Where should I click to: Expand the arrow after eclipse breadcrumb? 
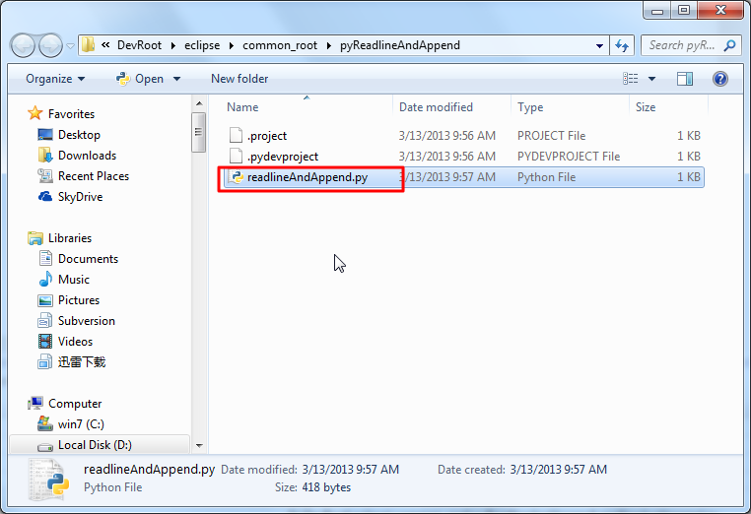coord(232,45)
